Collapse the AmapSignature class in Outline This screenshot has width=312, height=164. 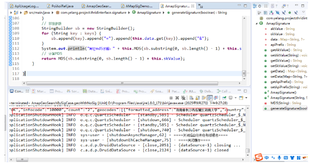[257, 23]
